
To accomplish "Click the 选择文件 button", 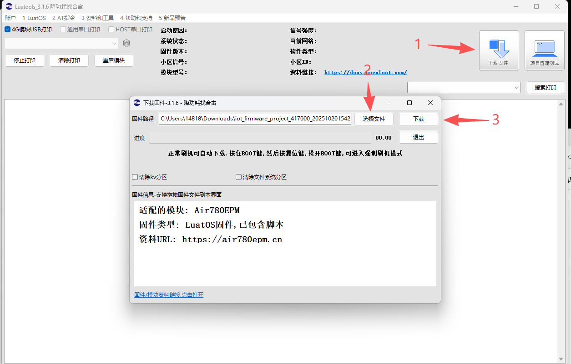I will [x=374, y=119].
